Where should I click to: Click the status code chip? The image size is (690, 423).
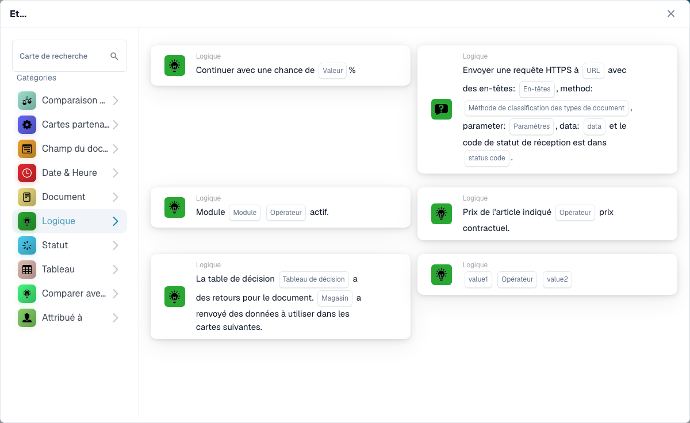tap(487, 158)
